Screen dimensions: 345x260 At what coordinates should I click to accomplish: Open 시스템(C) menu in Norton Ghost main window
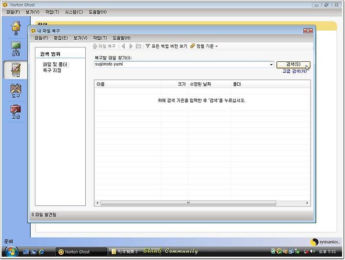click(74, 12)
